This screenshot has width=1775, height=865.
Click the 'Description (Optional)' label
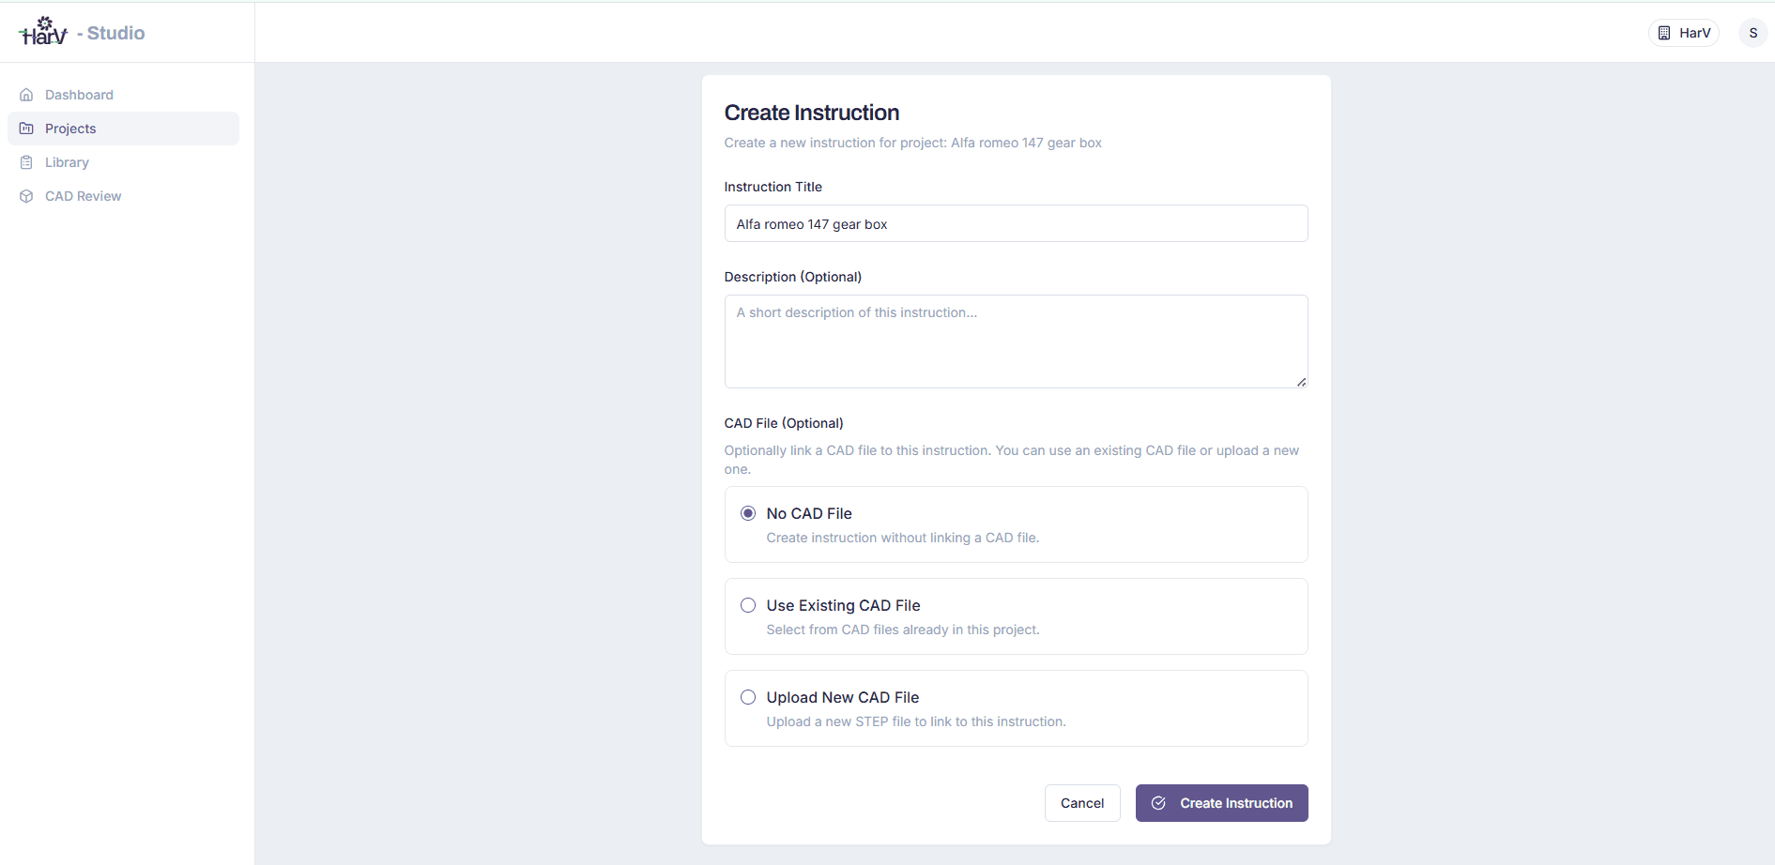click(793, 277)
